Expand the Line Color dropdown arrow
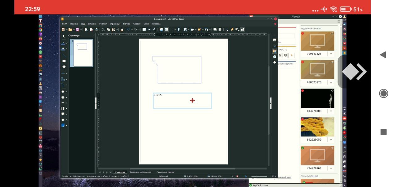396x187 pixels. click(67, 43)
